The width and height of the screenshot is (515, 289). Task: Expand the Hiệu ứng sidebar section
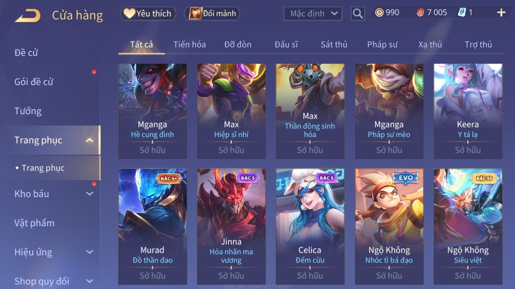click(89, 252)
